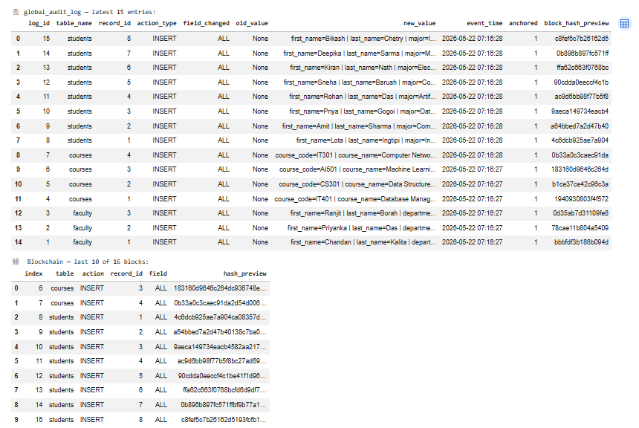The image size is (639, 428).
Task: Click chain icon beside Blockchain heading
Action: 16,262
